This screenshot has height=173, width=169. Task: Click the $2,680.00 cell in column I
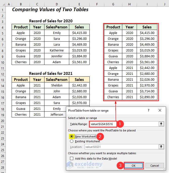147,74
